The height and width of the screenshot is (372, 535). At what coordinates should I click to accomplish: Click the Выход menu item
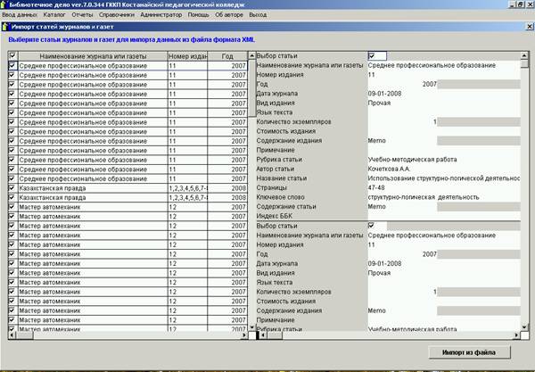(x=258, y=15)
